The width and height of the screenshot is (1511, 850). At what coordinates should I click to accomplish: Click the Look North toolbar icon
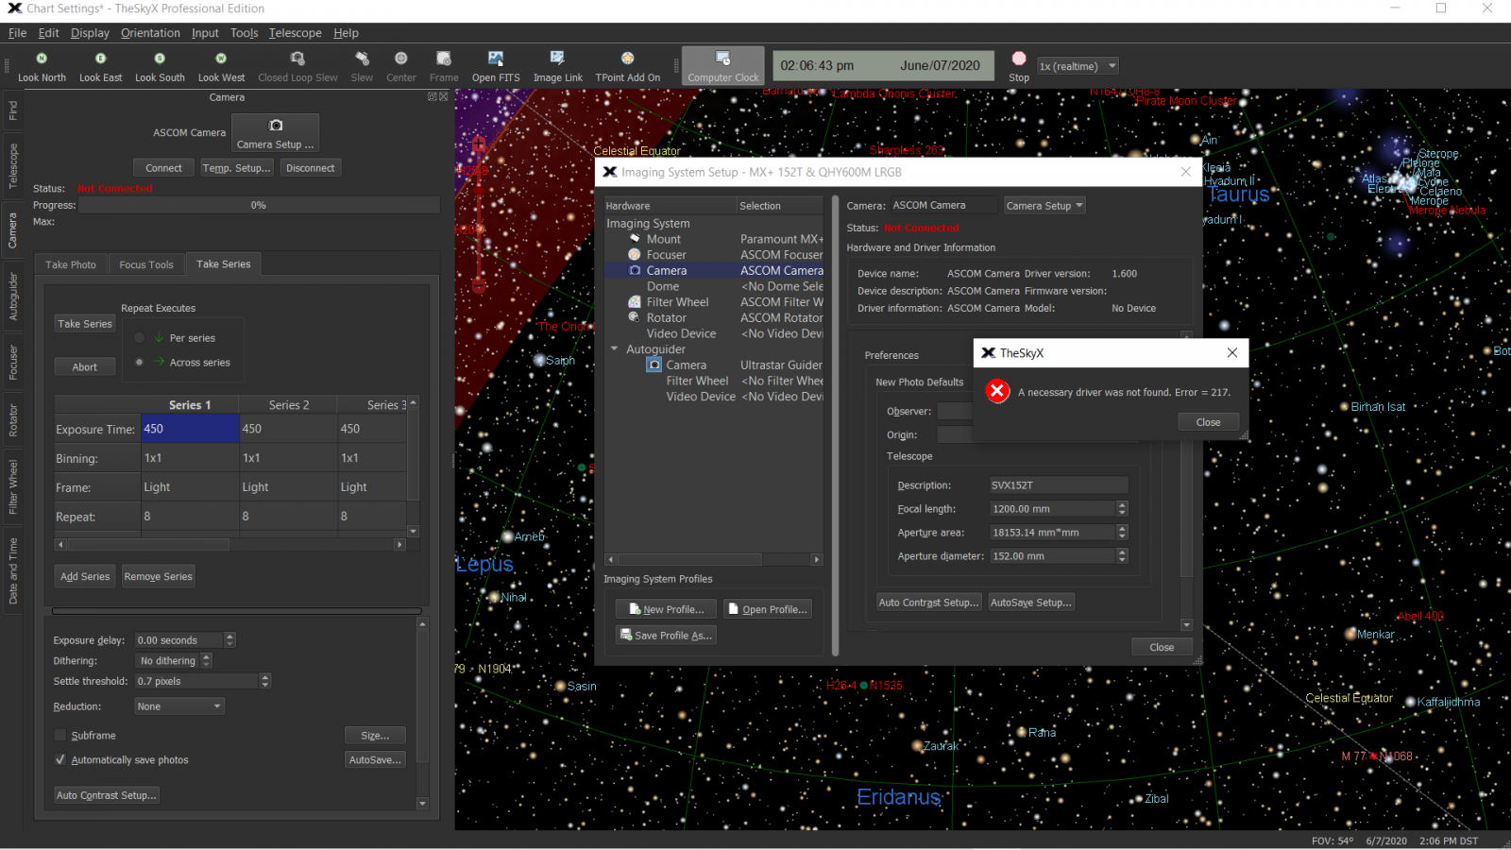click(x=42, y=59)
